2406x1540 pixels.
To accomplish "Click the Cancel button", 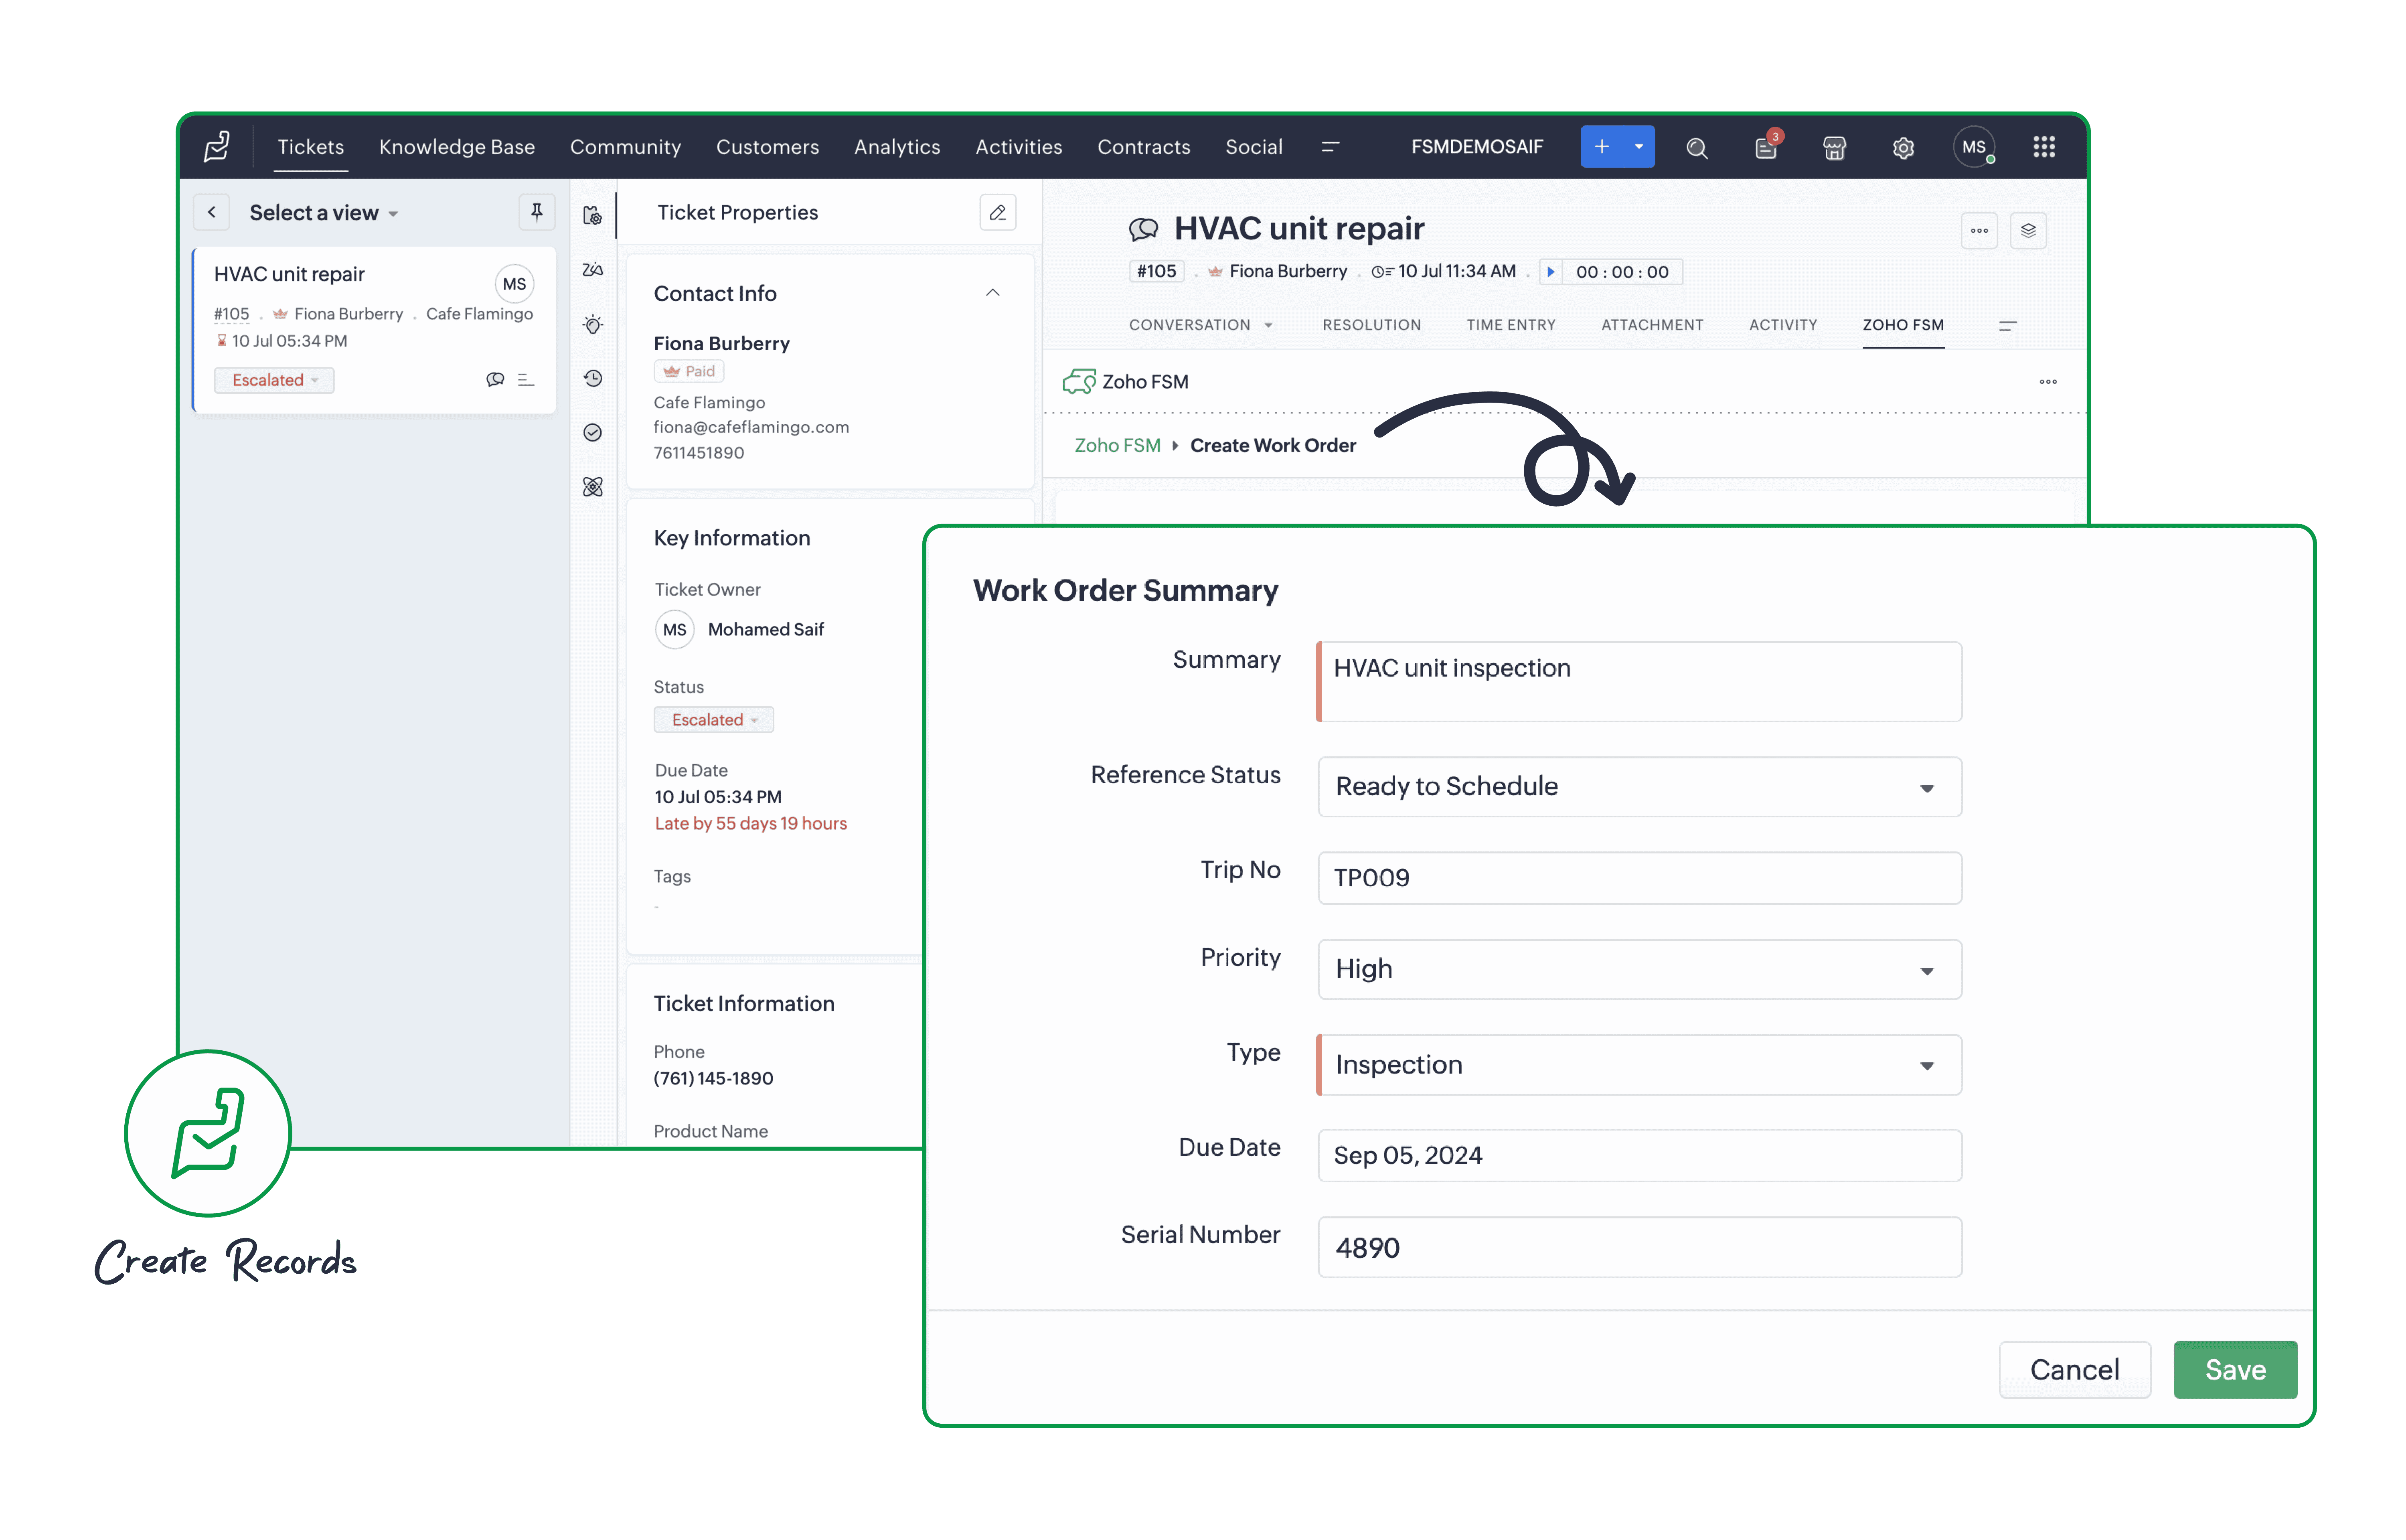I will coord(2073,1369).
